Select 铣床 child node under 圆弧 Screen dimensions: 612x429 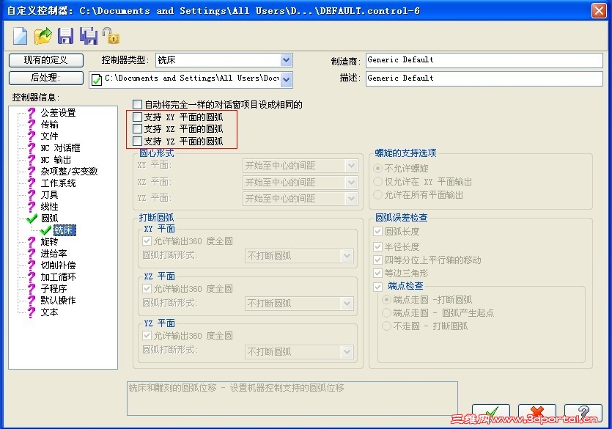tap(64, 230)
